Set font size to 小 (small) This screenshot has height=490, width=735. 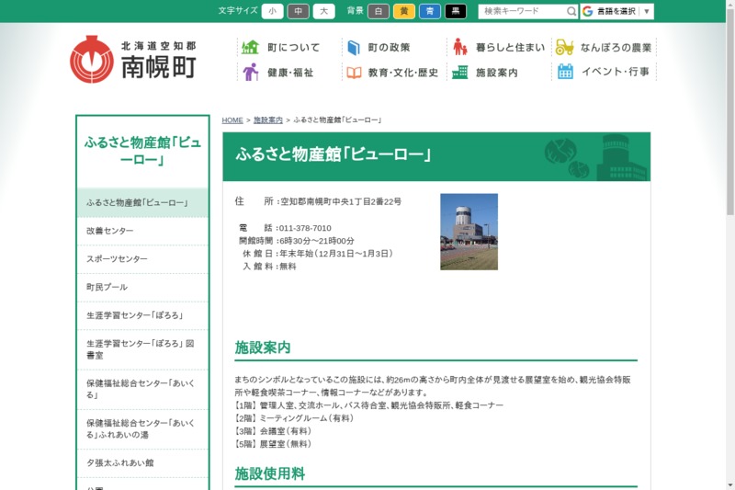point(272,11)
